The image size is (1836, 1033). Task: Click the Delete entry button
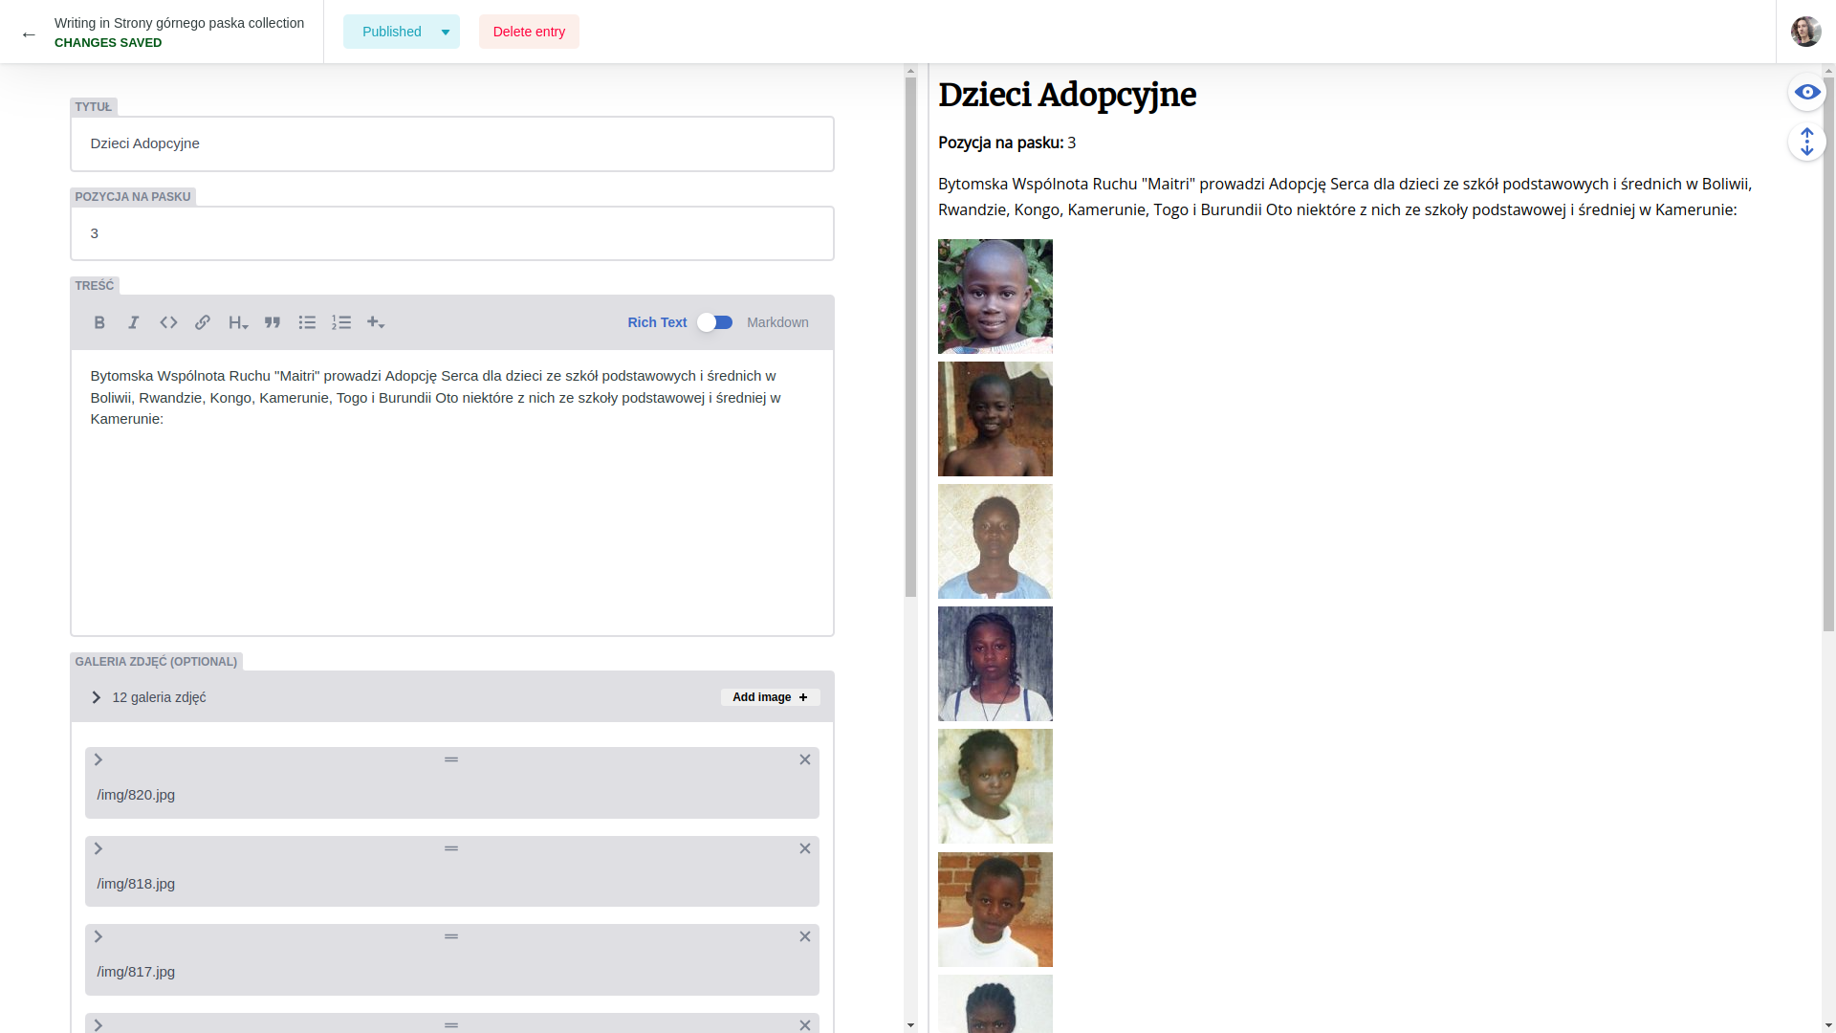[x=529, y=32]
